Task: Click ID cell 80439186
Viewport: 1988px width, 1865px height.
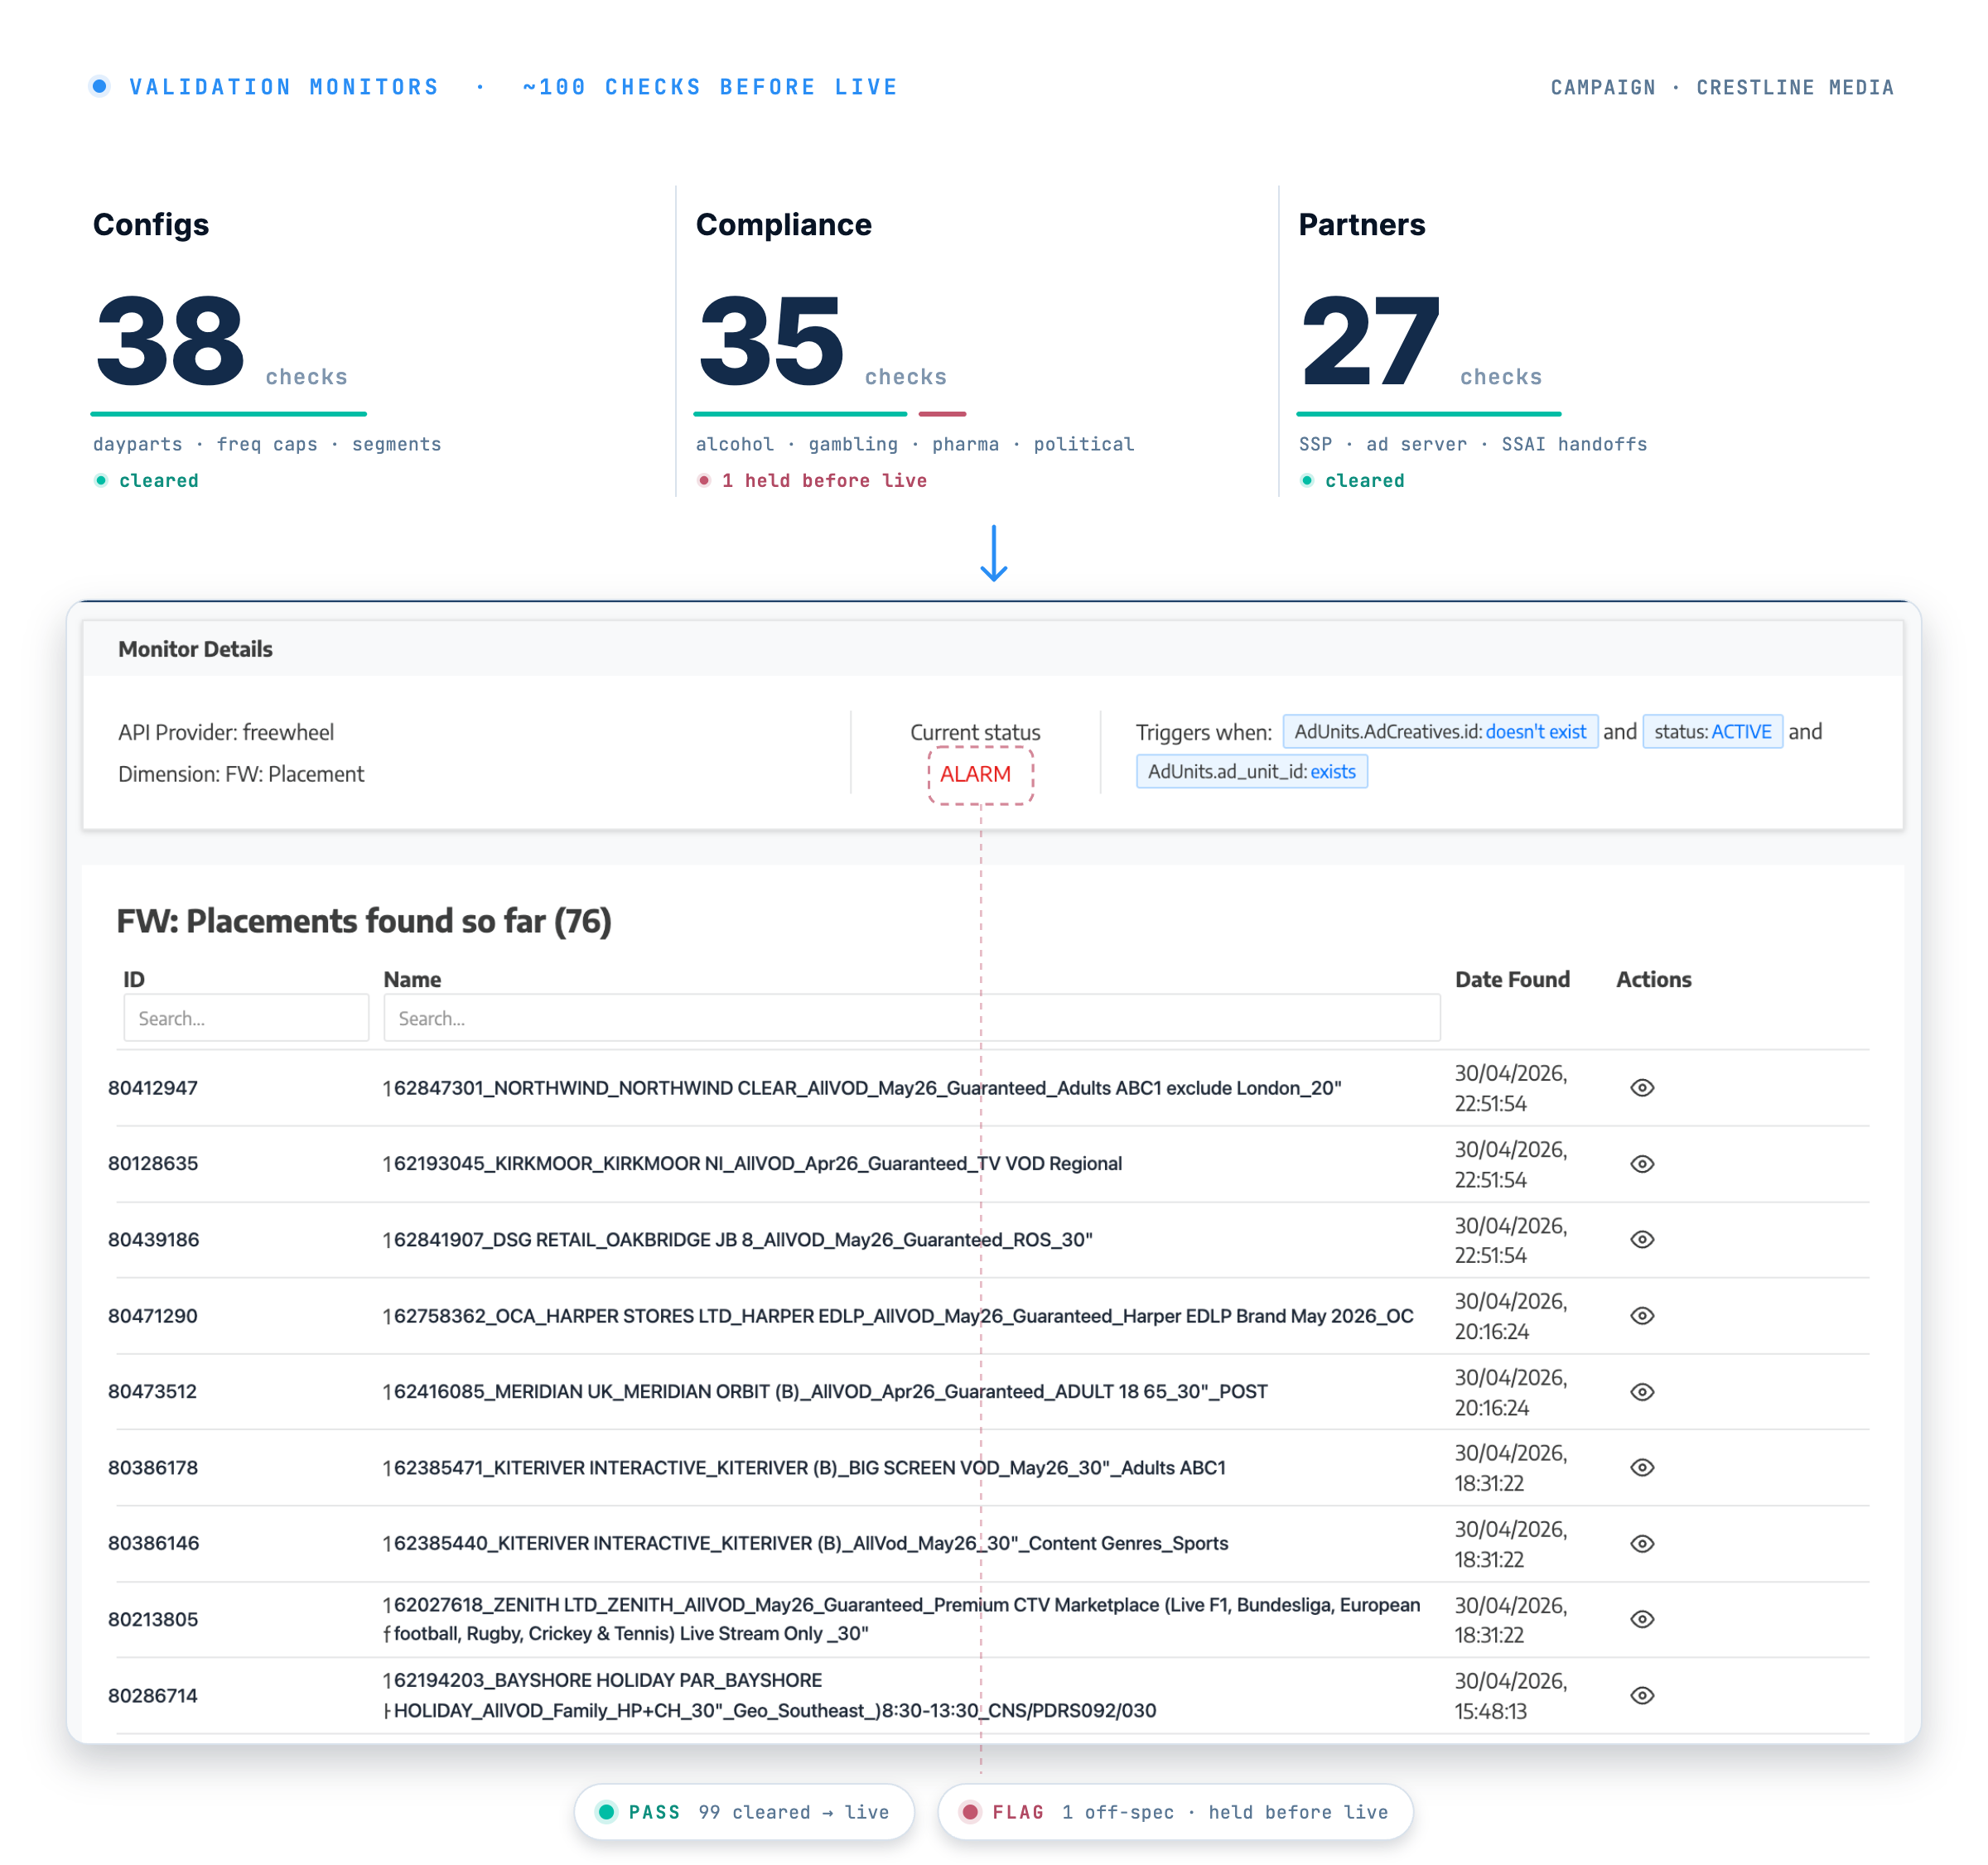Action: [x=153, y=1239]
